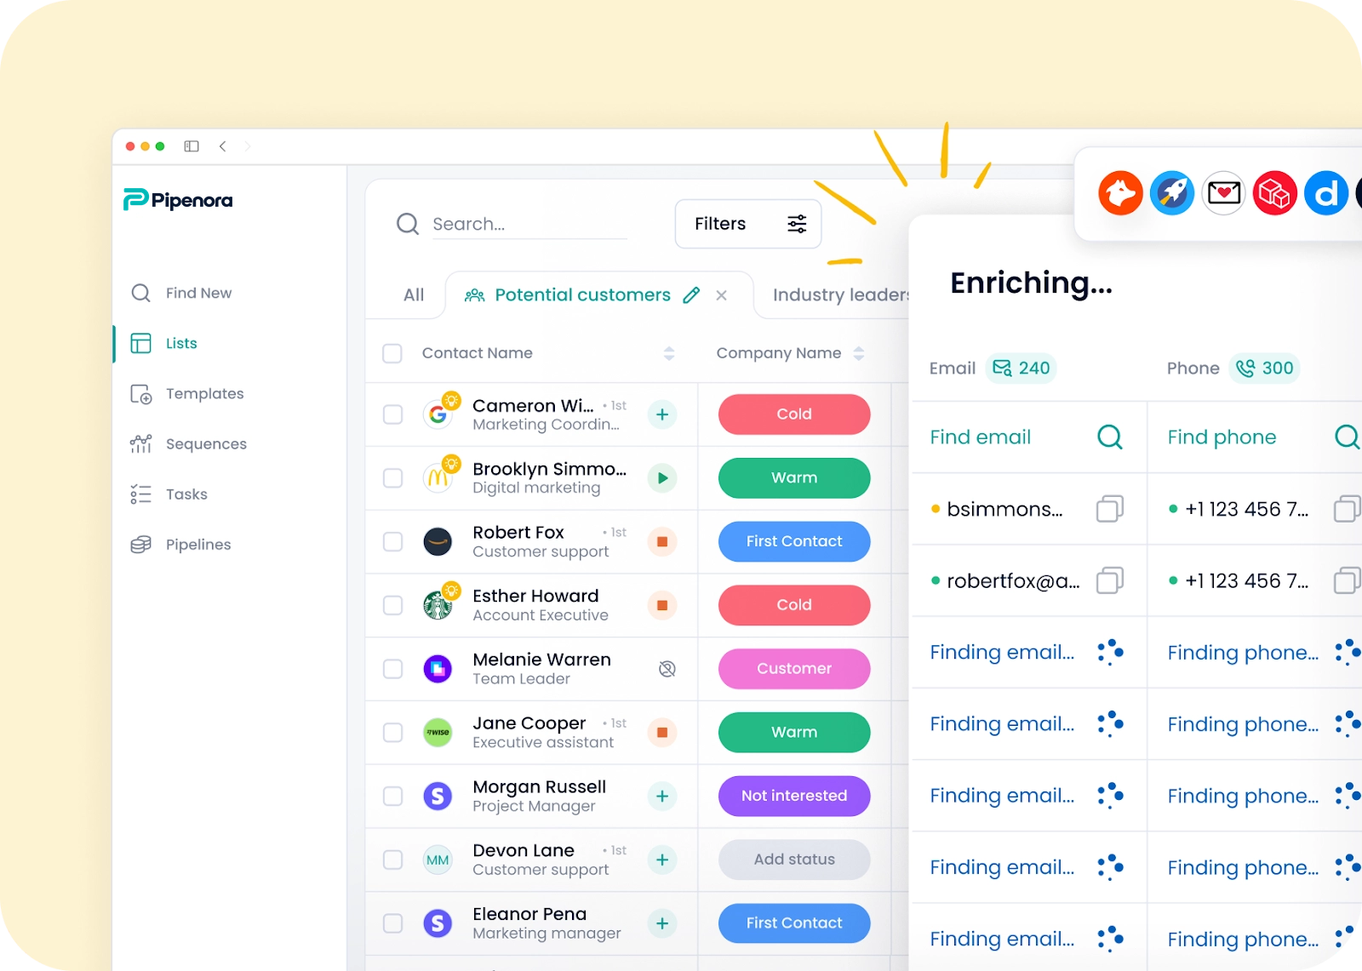Viewport: 1362px width, 971px height.
Task: Open the Tasks section
Action: (169, 494)
